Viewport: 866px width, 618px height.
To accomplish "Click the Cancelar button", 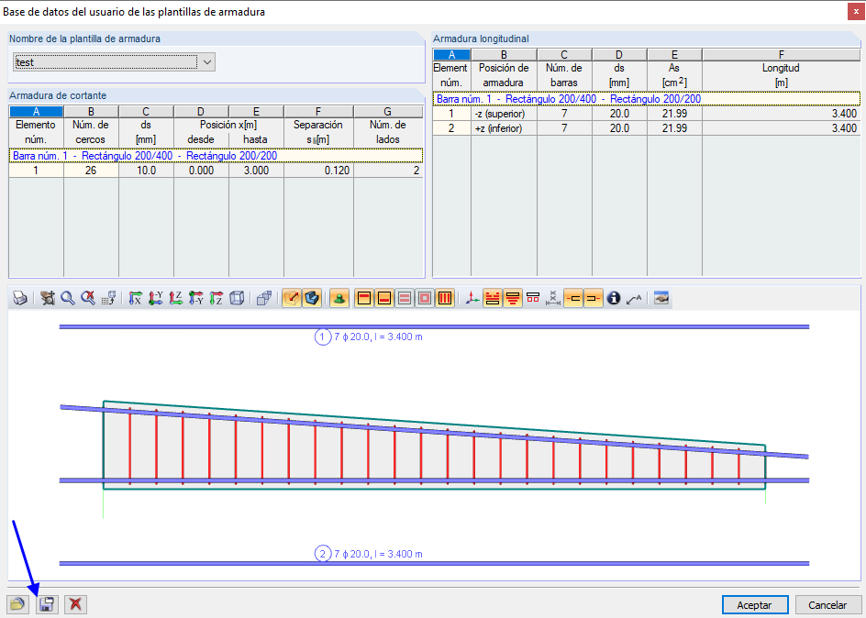I will click(x=827, y=605).
